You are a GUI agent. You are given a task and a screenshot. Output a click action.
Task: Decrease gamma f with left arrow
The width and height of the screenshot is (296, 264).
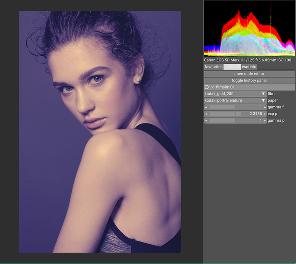point(206,107)
